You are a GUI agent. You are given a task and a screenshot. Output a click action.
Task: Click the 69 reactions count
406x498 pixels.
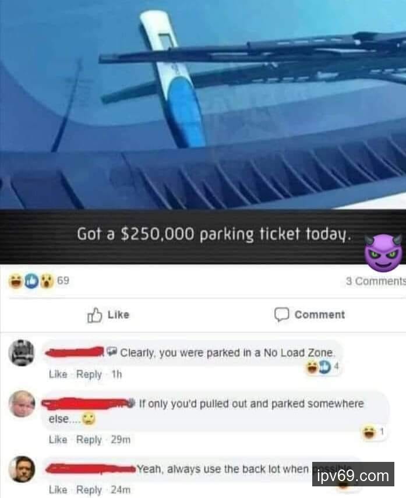click(63, 281)
